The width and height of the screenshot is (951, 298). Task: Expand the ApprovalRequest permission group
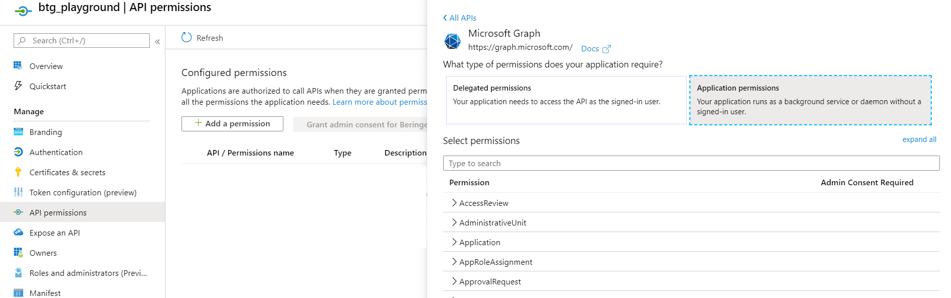(454, 281)
